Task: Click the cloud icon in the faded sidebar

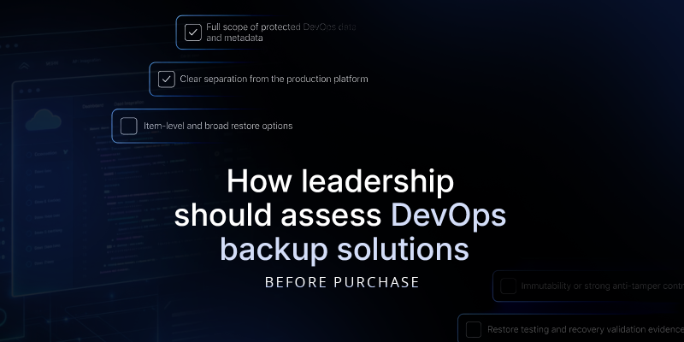Action: pyautogui.click(x=44, y=120)
